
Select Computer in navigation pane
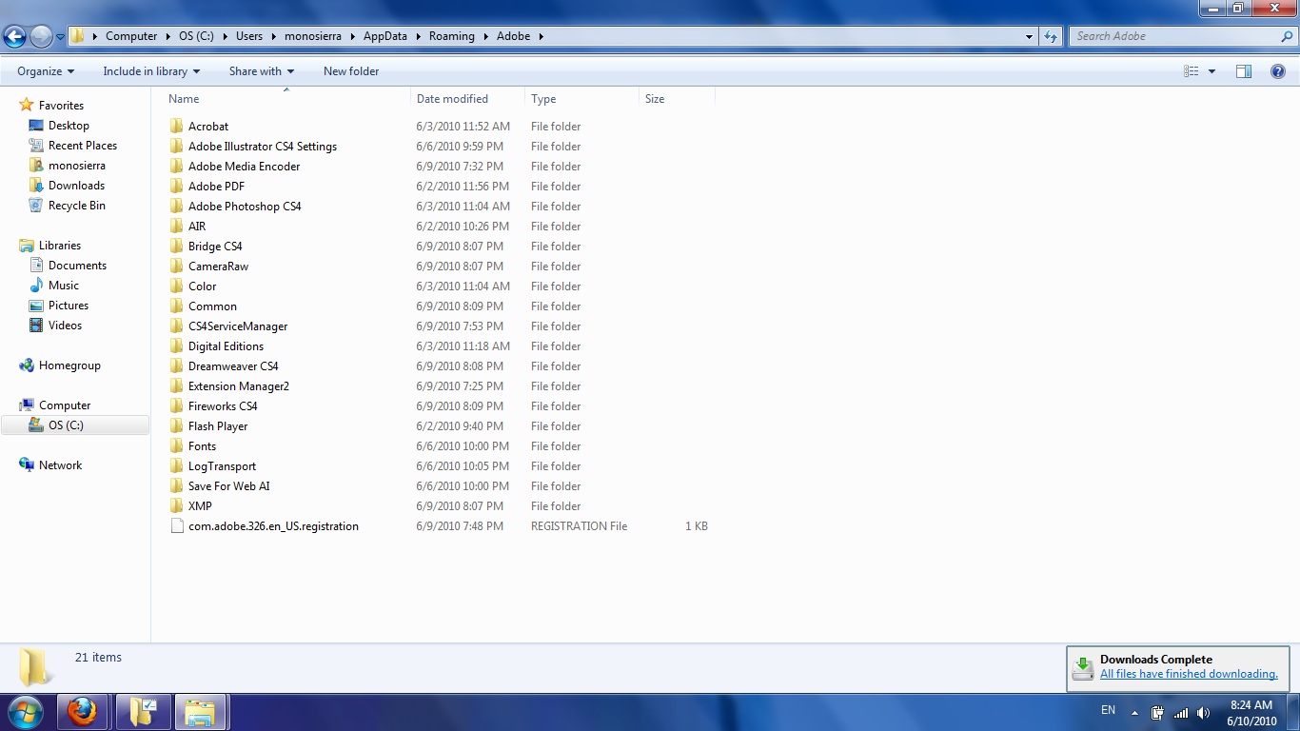(65, 405)
